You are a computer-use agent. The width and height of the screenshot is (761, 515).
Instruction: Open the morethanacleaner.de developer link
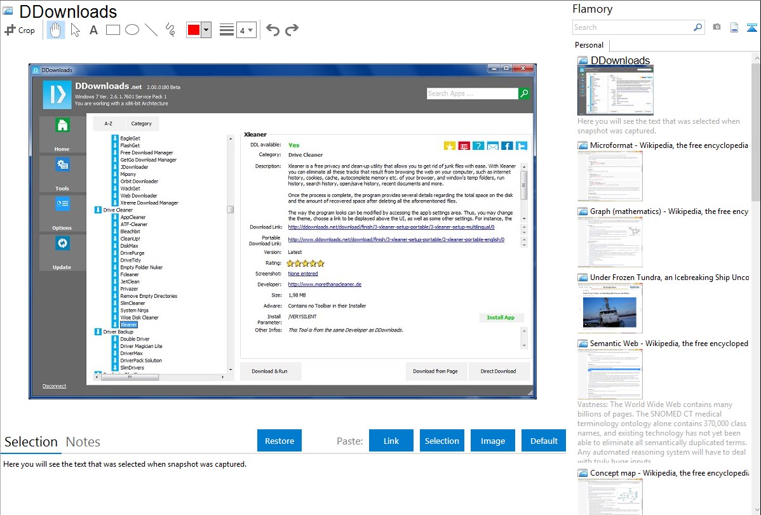click(x=325, y=284)
